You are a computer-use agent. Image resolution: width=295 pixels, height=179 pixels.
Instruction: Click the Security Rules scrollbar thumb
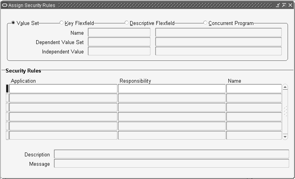(x=285, y=111)
